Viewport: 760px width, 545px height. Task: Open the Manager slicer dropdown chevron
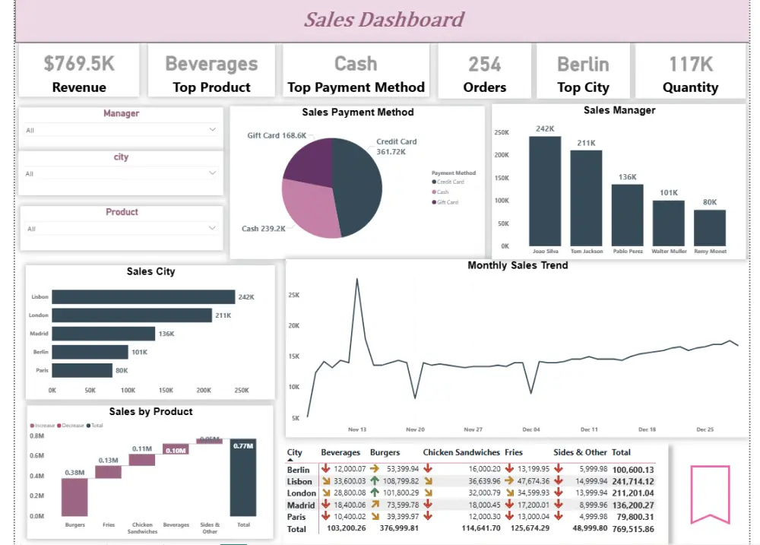(212, 129)
